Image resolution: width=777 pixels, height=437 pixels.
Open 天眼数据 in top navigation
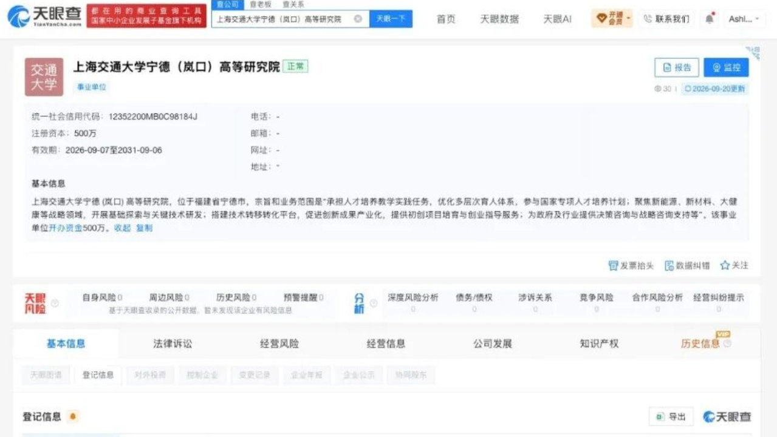tap(499, 19)
